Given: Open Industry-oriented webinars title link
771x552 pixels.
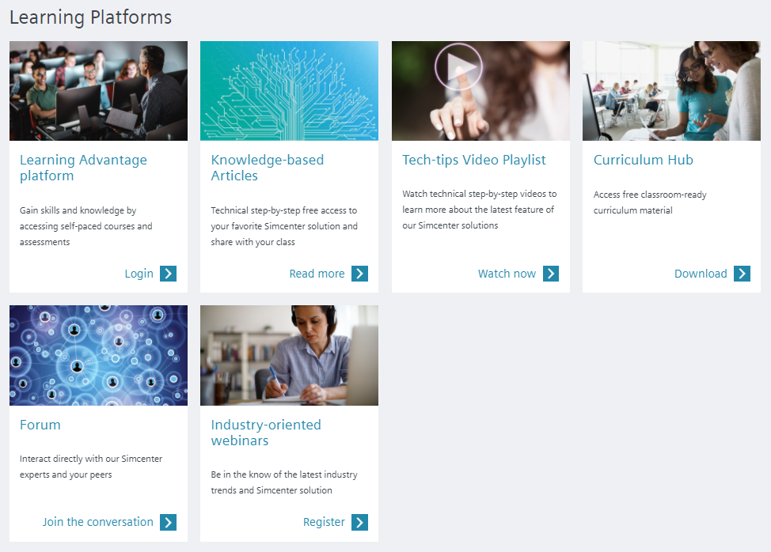Looking at the screenshot, I should click(x=266, y=433).
